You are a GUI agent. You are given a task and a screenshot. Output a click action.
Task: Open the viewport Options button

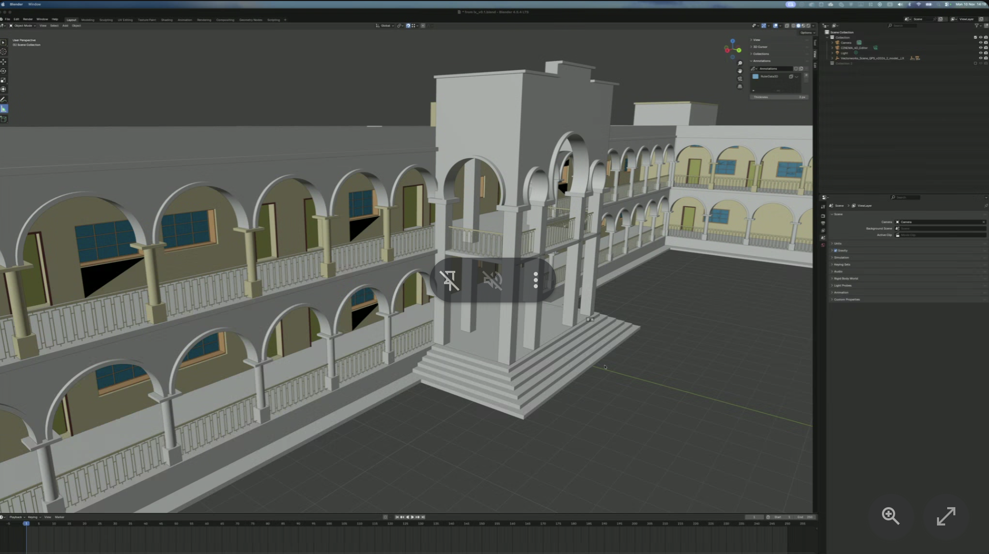807,33
